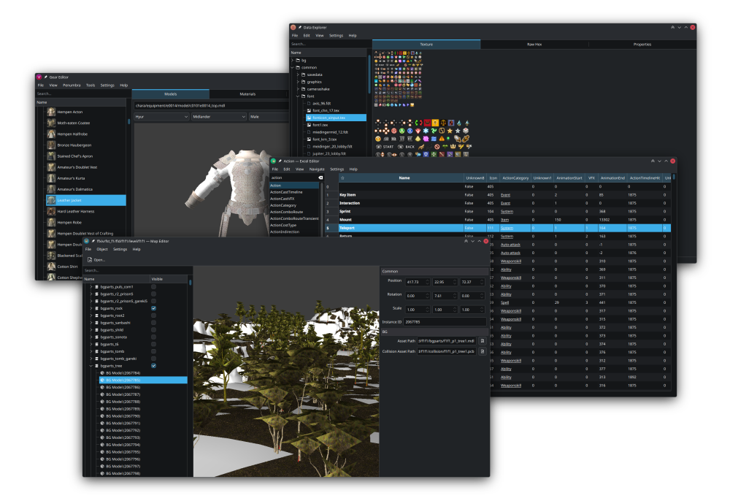
Task: Click the image icon for fonticon_xinput.tex
Action: click(310, 118)
